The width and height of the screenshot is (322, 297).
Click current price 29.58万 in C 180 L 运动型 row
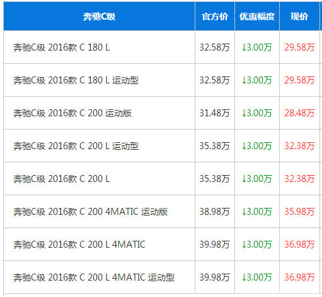299,80
